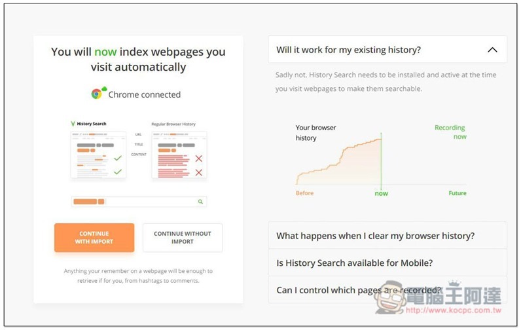Click the Continue Without Import button

tap(183, 238)
